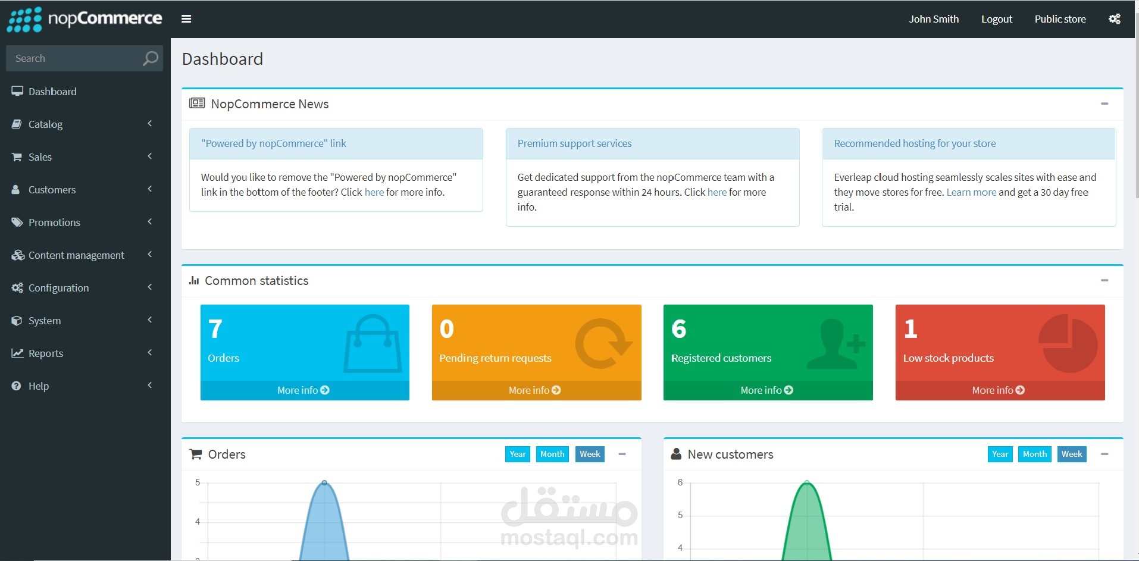Switch Orders chart to Week view
Viewport: 1139px width, 561px height.
point(590,455)
